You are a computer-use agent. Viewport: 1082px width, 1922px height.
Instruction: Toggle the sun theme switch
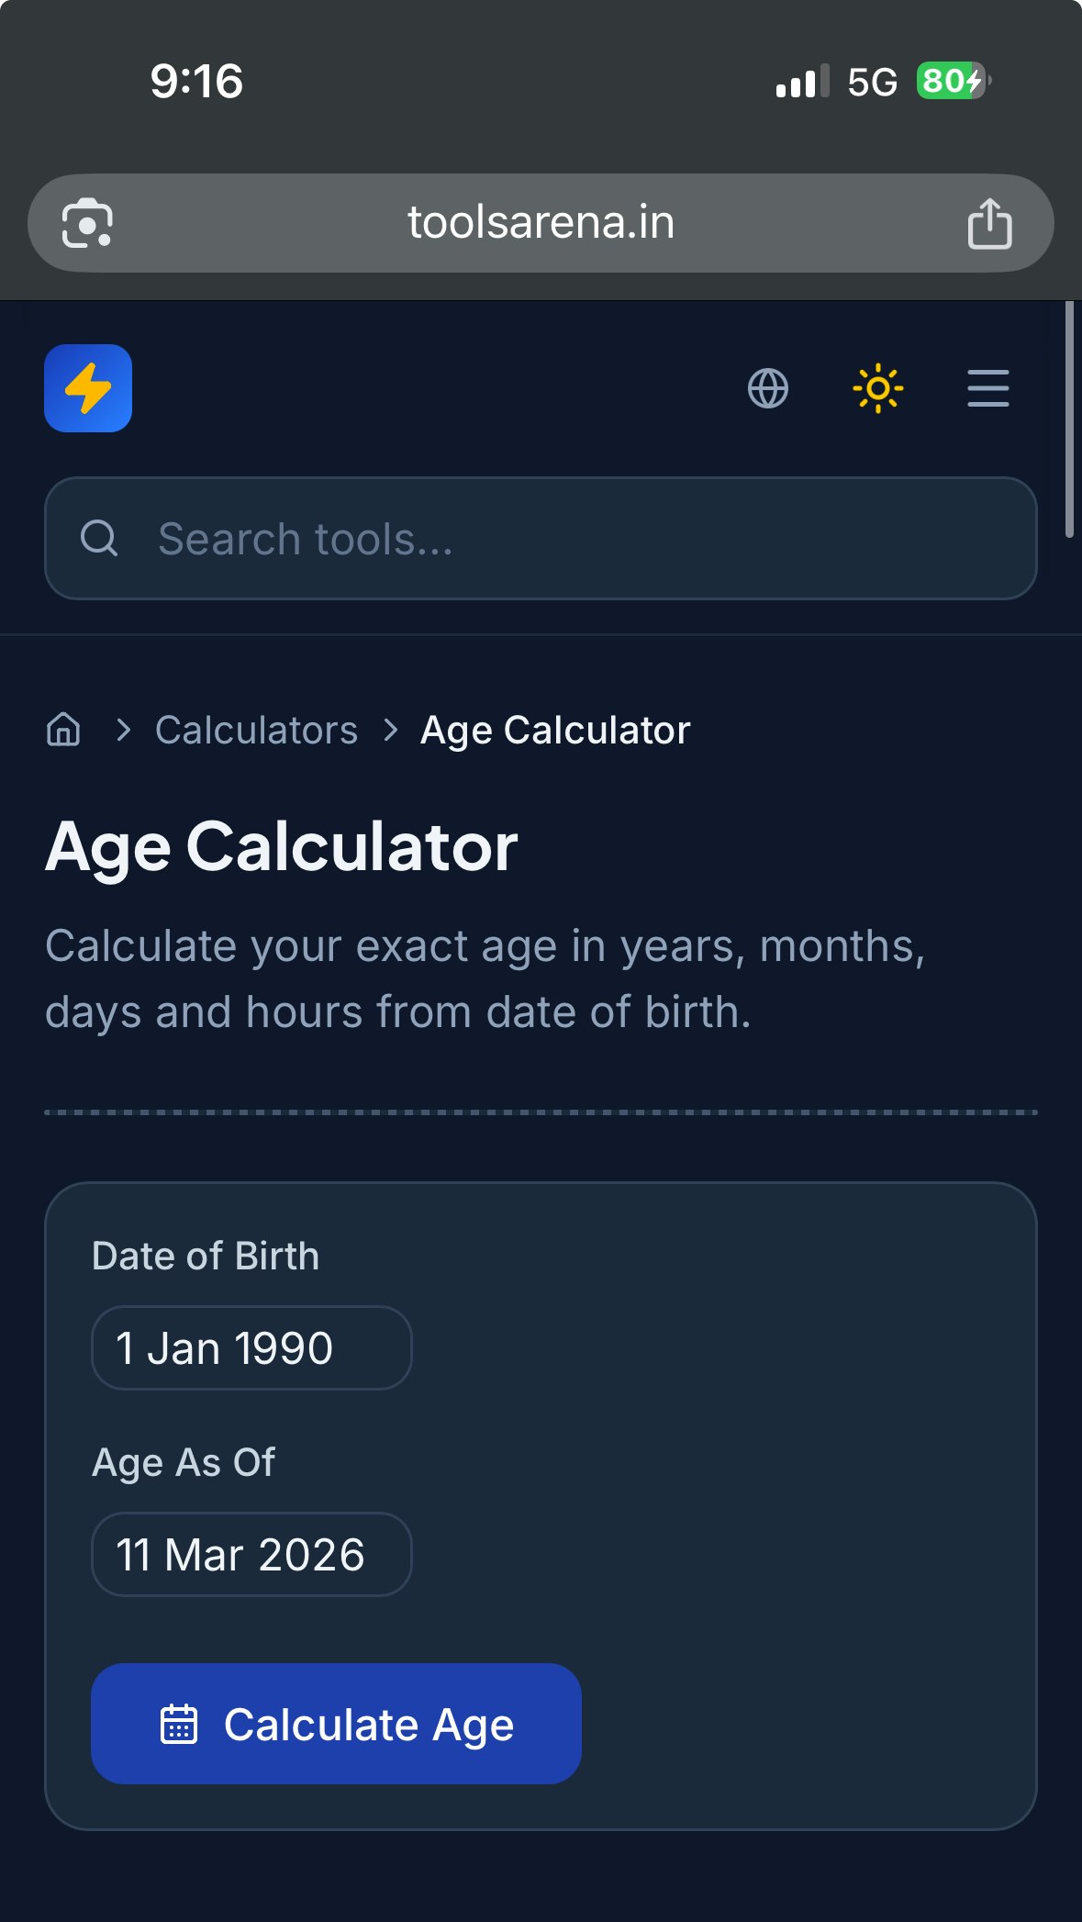pos(878,388)
